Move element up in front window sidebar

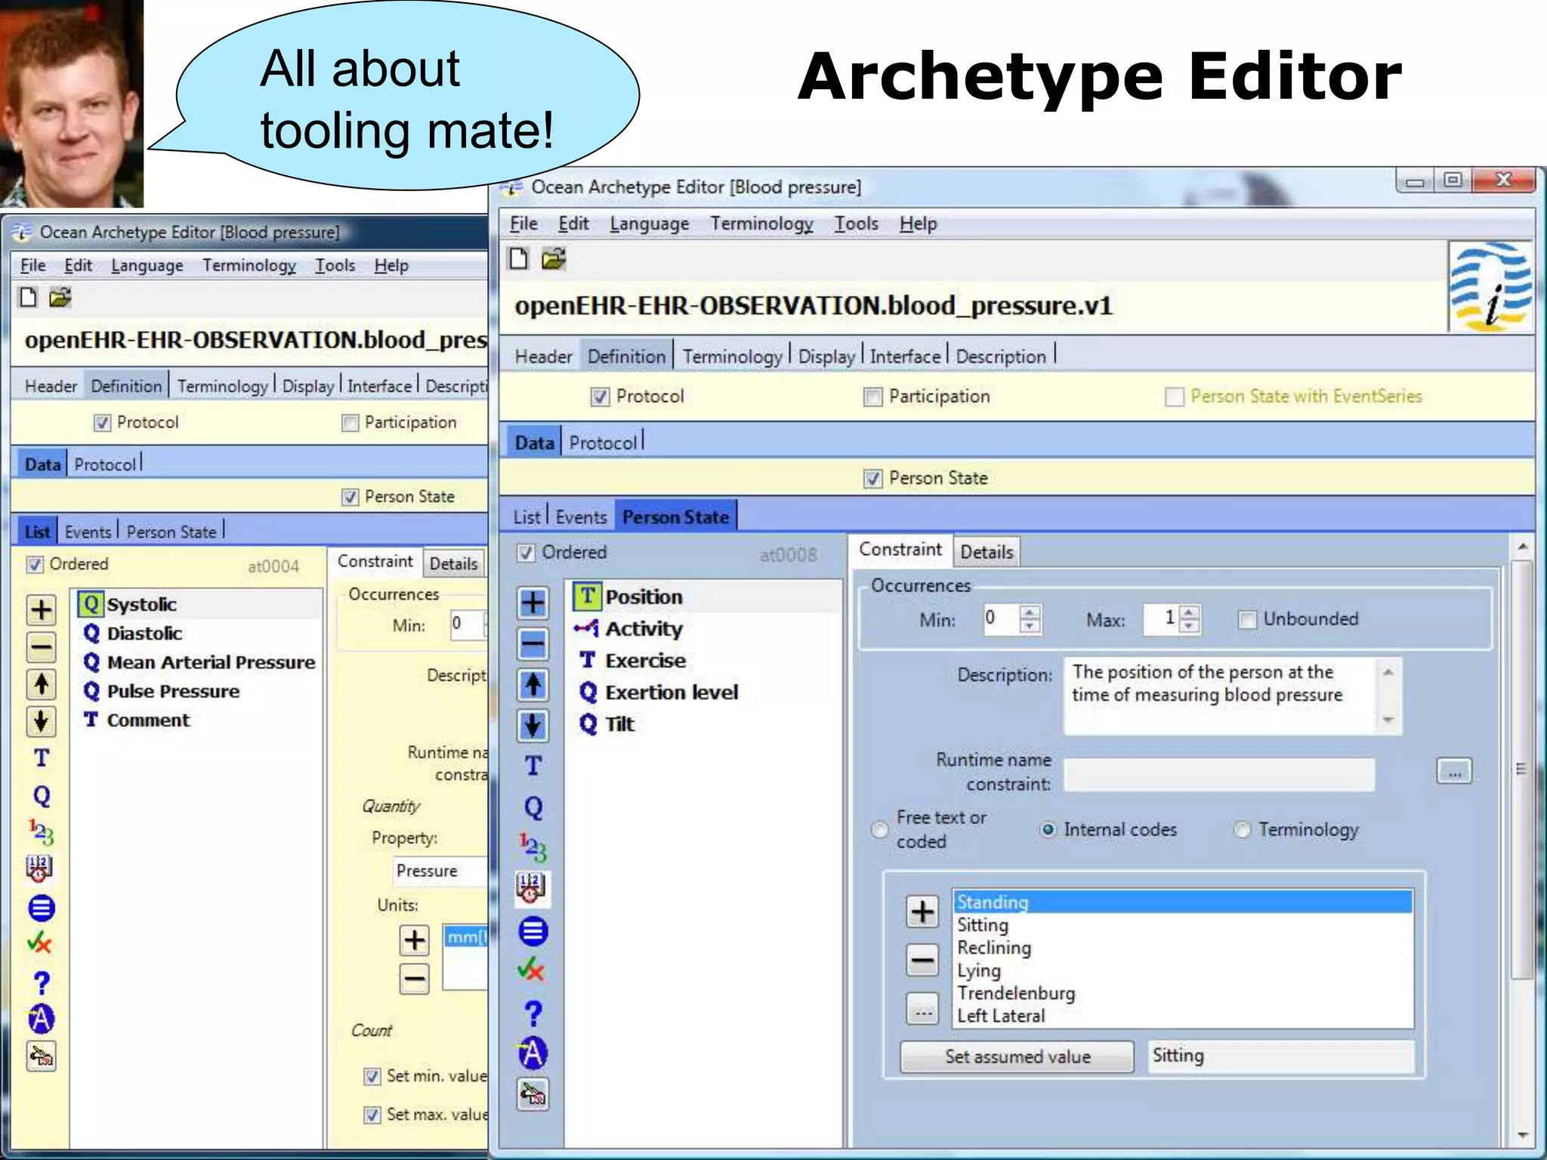(533, 685)
